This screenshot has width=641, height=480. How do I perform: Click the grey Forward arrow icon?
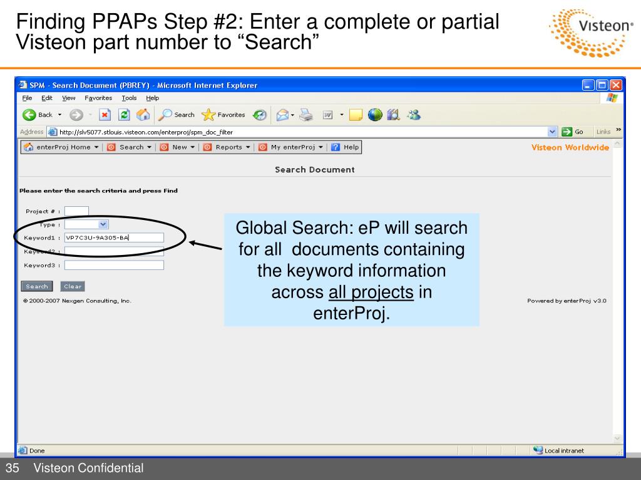pyautogui.click(x=76, y=115)
